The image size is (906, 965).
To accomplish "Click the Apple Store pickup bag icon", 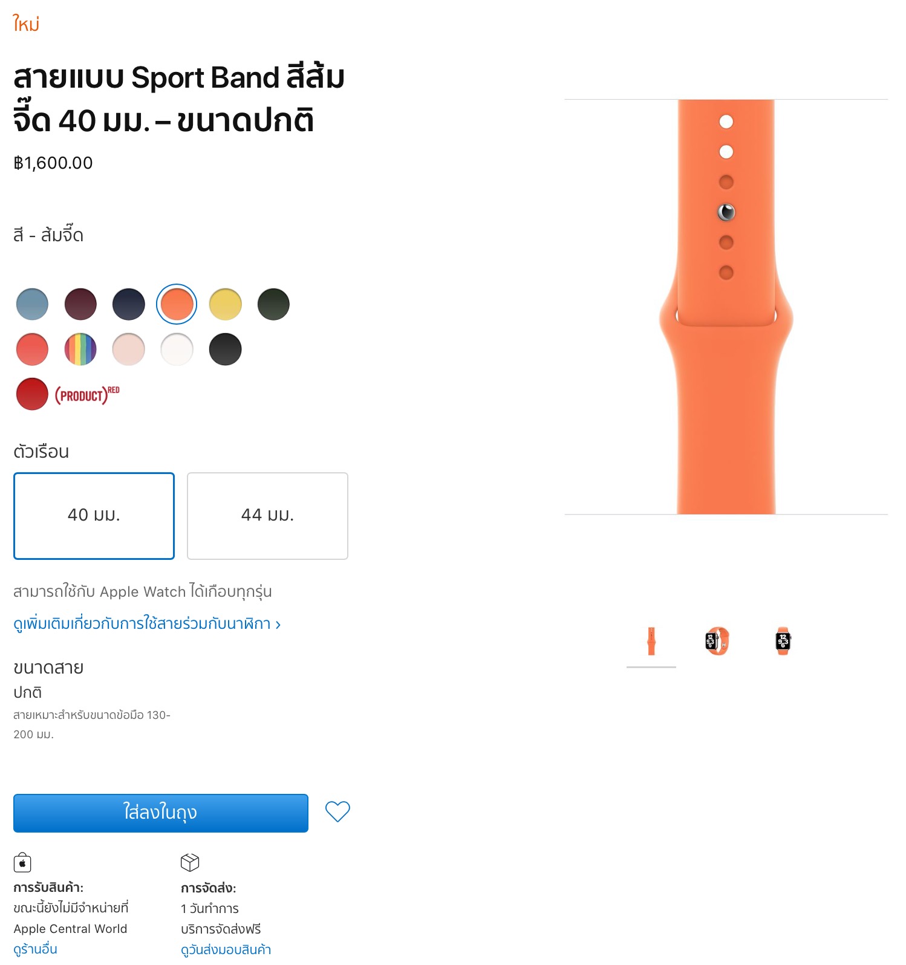I will 22,862.
